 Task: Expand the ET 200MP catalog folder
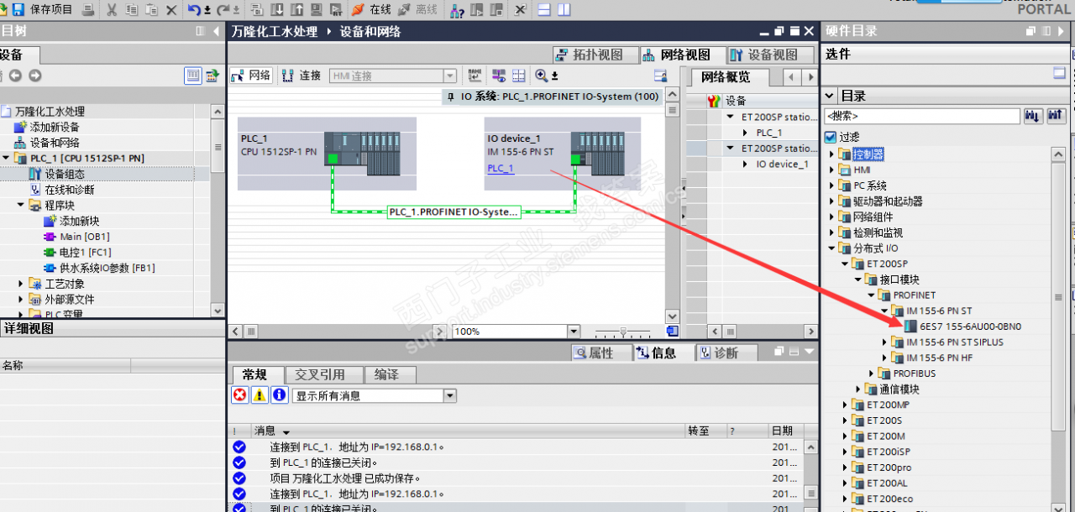tap(845, 405)
